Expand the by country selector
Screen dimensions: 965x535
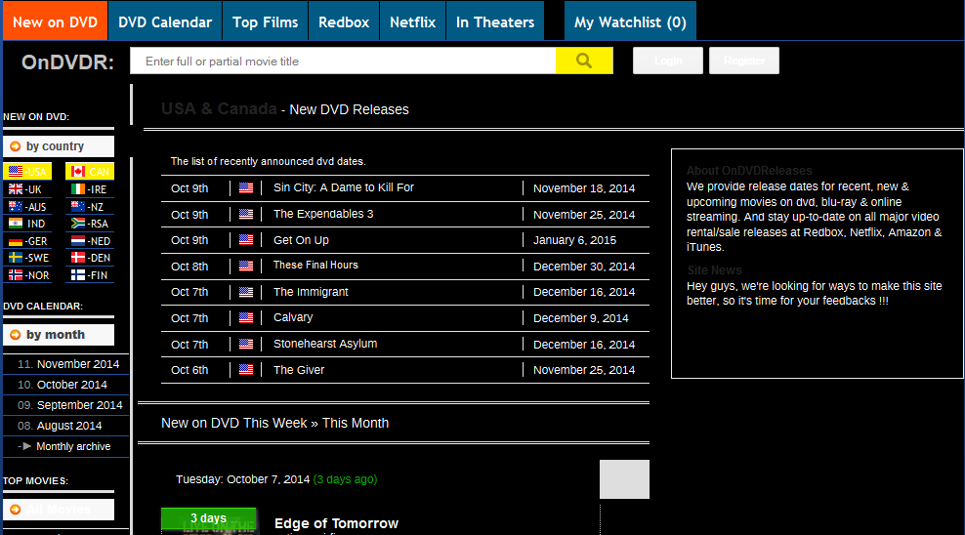click(x=59, y=146)
